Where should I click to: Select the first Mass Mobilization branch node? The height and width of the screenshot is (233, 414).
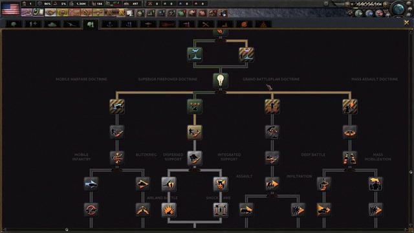(376, 184)
